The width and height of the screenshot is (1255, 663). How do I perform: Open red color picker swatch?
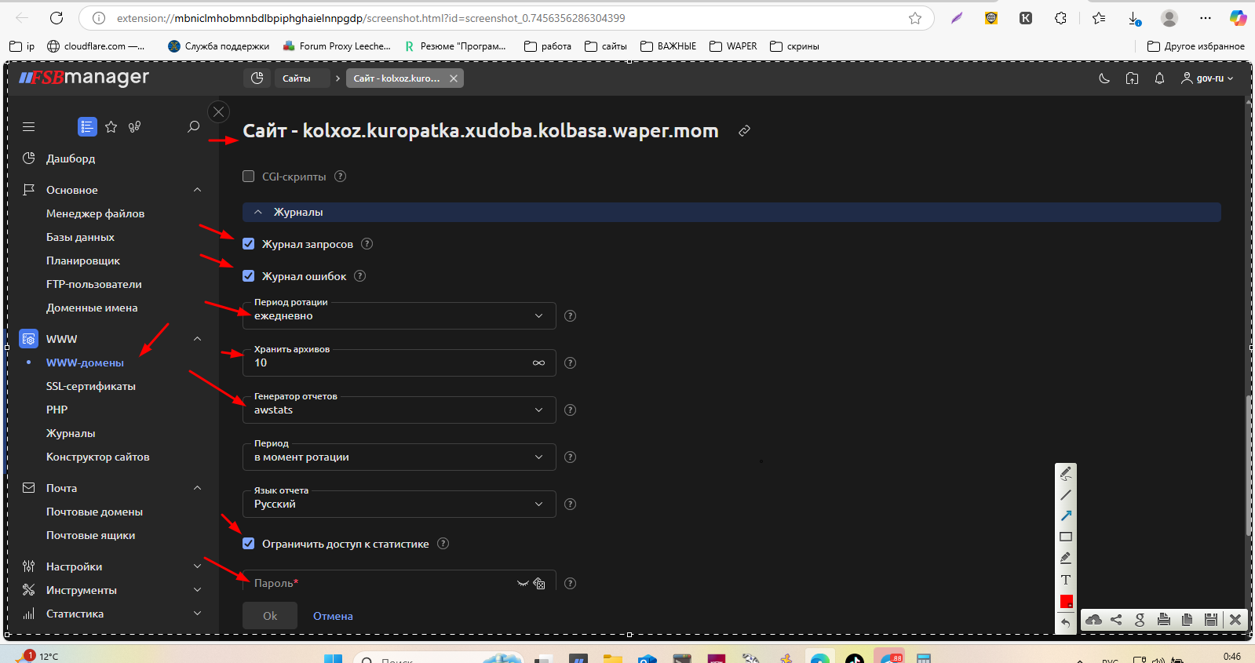click(x=1066, y=602)
